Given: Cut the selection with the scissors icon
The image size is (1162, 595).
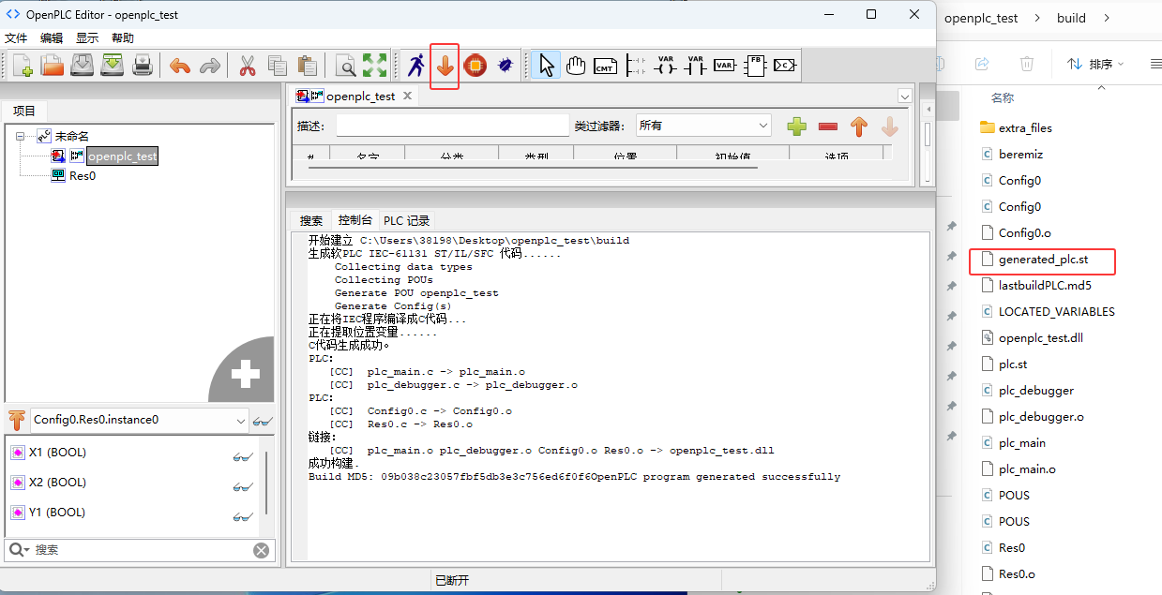Looking at the screenshot, I should pyautogui.click(x=248, y=65).
